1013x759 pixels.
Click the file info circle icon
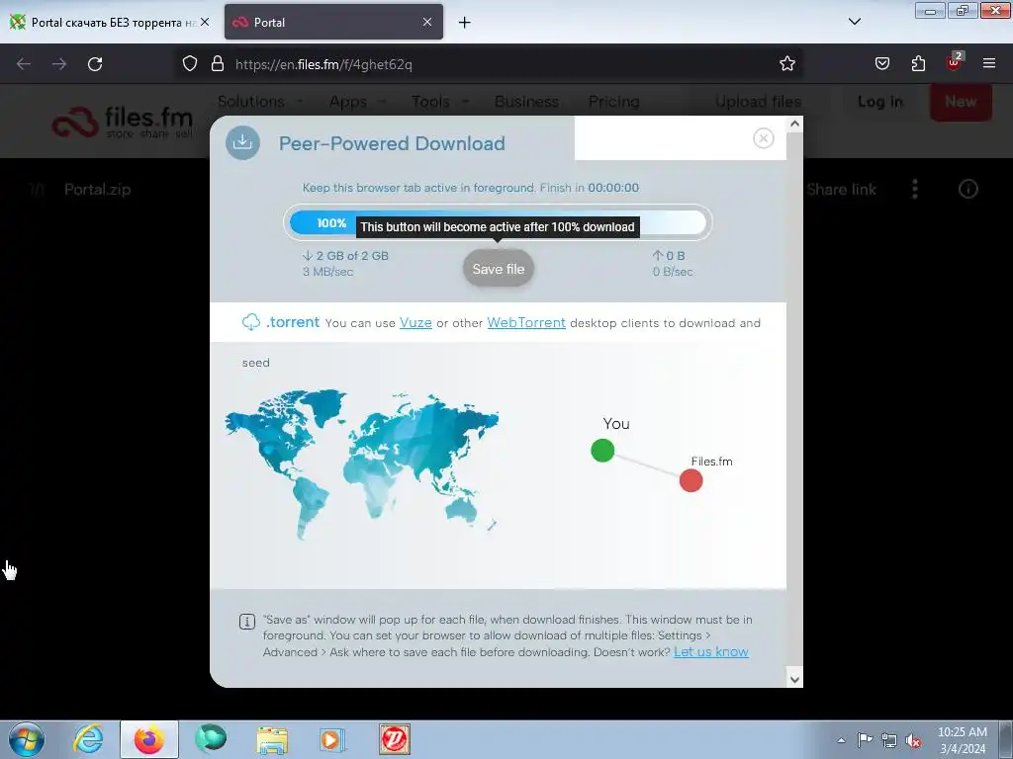[967, 189]
